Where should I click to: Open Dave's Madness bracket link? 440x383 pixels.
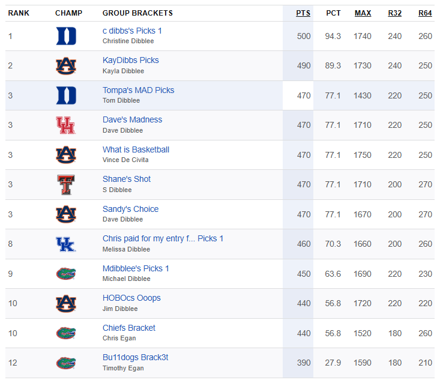[x=133, y=119]
